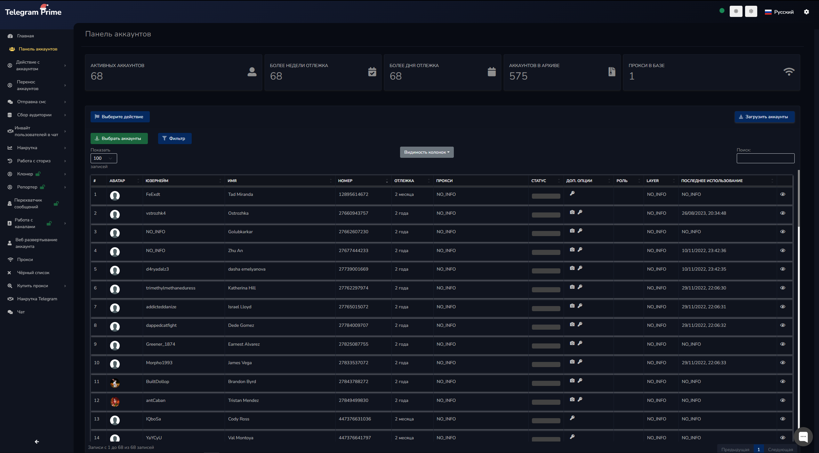
Task: Open the show 100 records dropdown
Action: coord(104,158)
